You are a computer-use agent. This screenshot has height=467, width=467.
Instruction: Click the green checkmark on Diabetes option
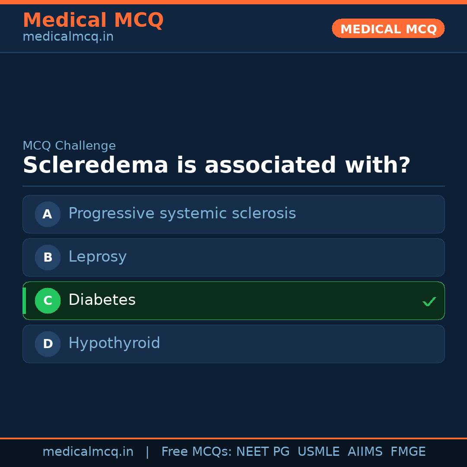click(429, 301)
